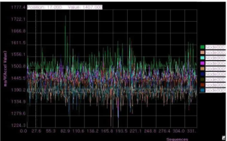Screen dimensions: 227x141
Task: Click the 1666.8 y-axis label
Action: [x=18, y=31]
